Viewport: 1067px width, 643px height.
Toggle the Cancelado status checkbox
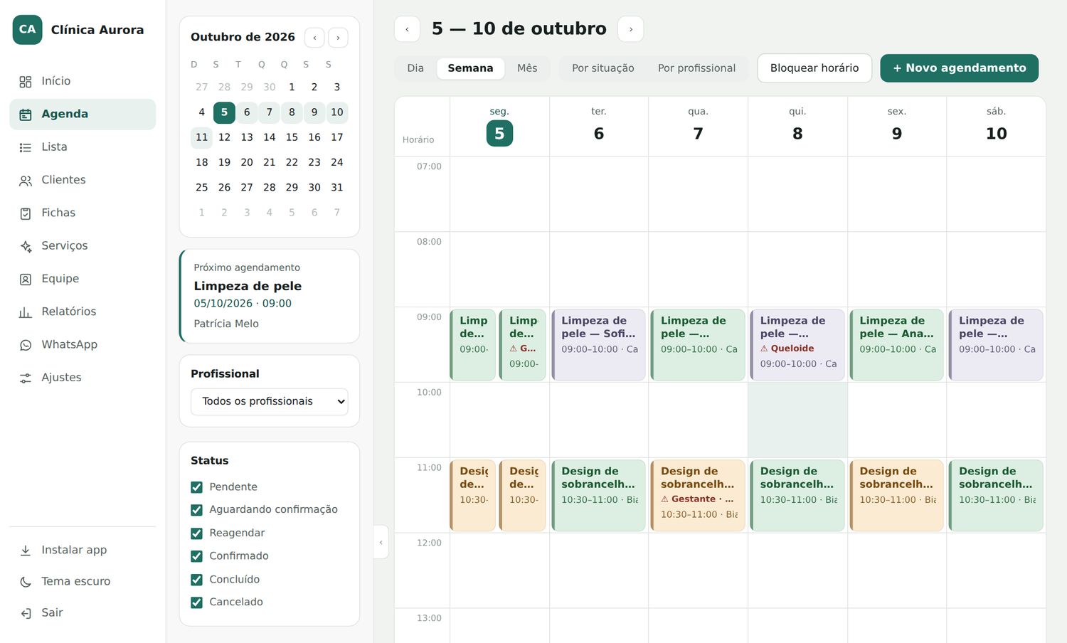[x=197, y=602]
